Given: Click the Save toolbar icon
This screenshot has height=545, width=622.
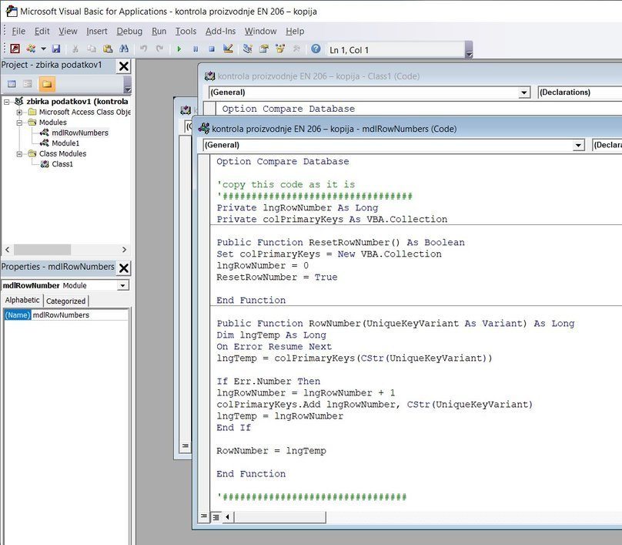Looking at the screenshot, I should tap(56, 49).
